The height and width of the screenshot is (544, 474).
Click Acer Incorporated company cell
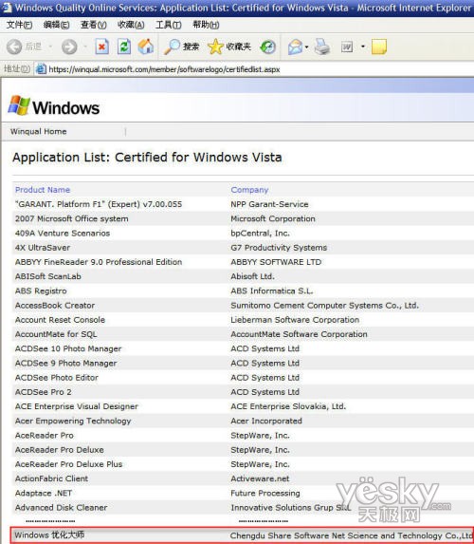pyautogui.click(x=266, y=422)
